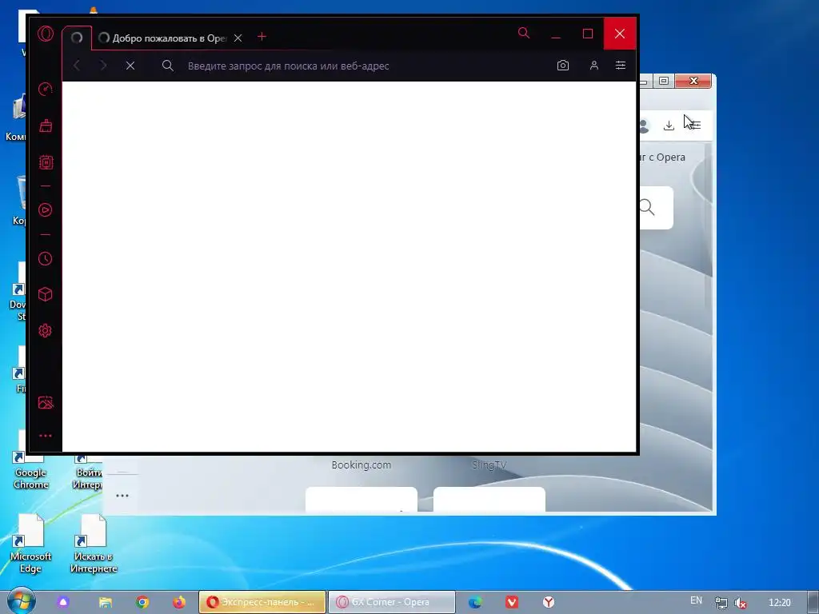Switch to 'Экспресс-панель' Opera taskbar button
This screenshot has width=819, height=614.
click(x=262, y=602)
